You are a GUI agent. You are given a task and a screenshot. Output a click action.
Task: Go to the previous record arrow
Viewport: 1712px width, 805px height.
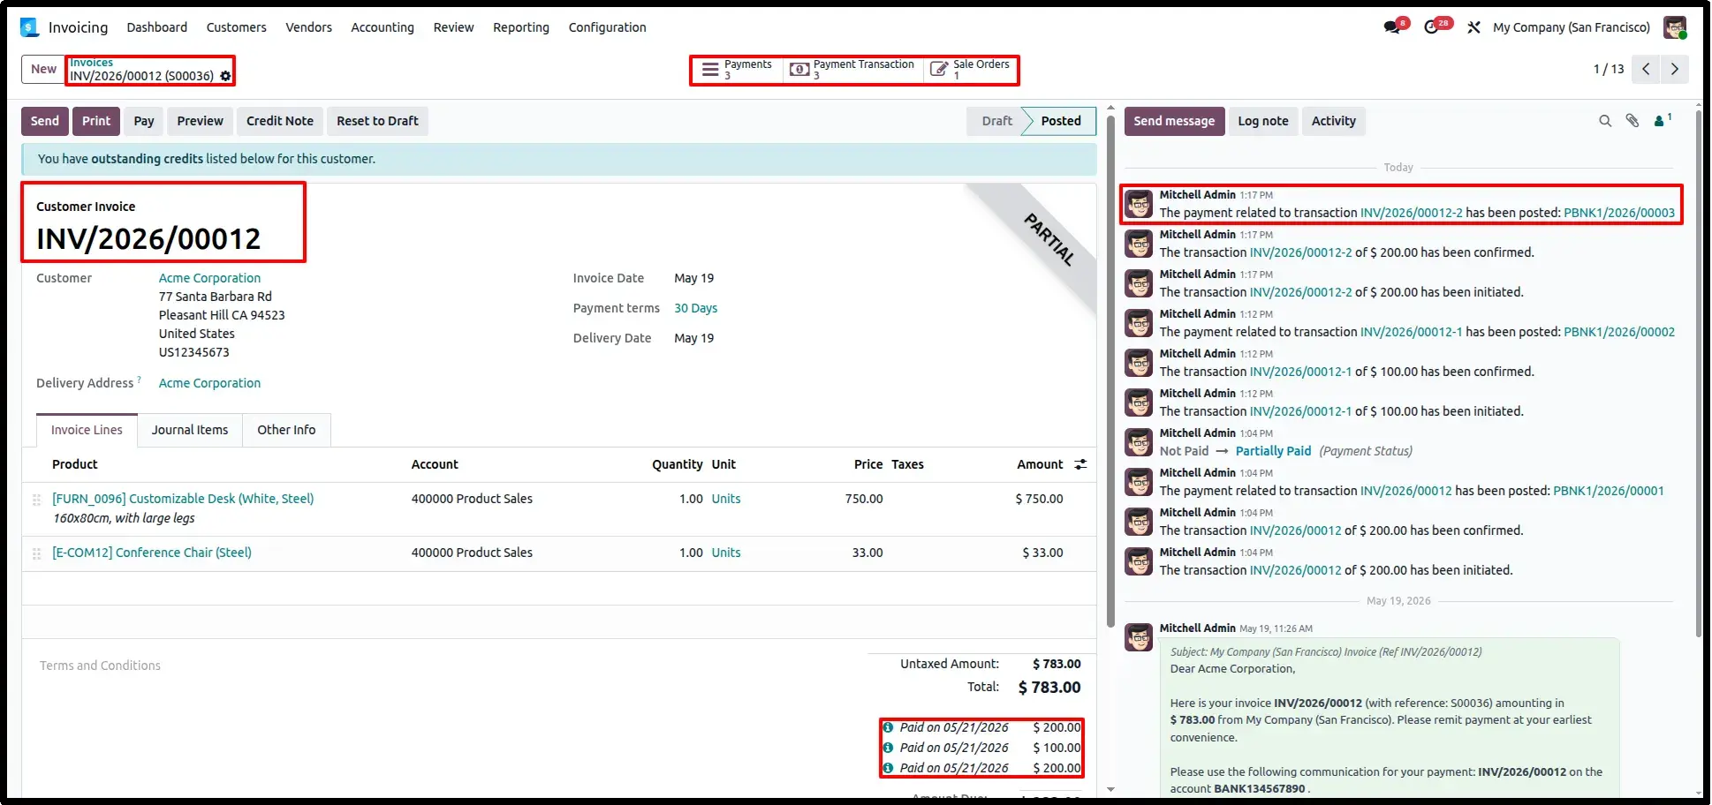pos(1646,69)
